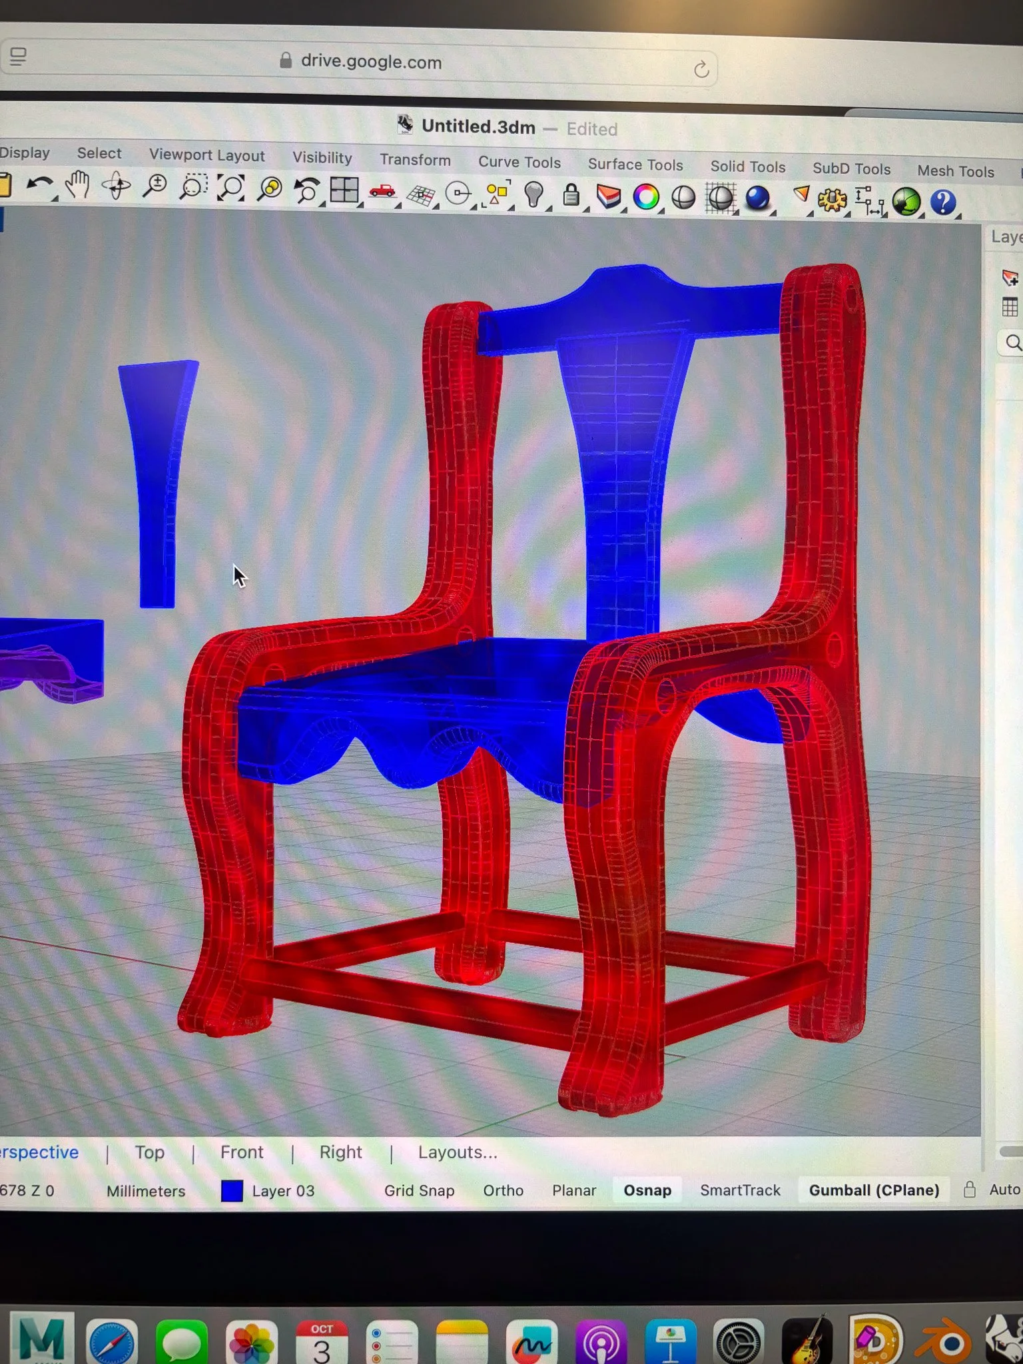Open the Transform menu
1023x1364 pixels.
click(415, 160)
